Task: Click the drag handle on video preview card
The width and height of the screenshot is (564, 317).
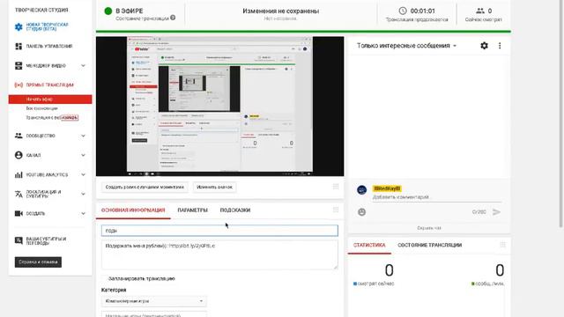Action: (336, 187)
